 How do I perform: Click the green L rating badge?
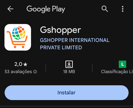[122, 64]
